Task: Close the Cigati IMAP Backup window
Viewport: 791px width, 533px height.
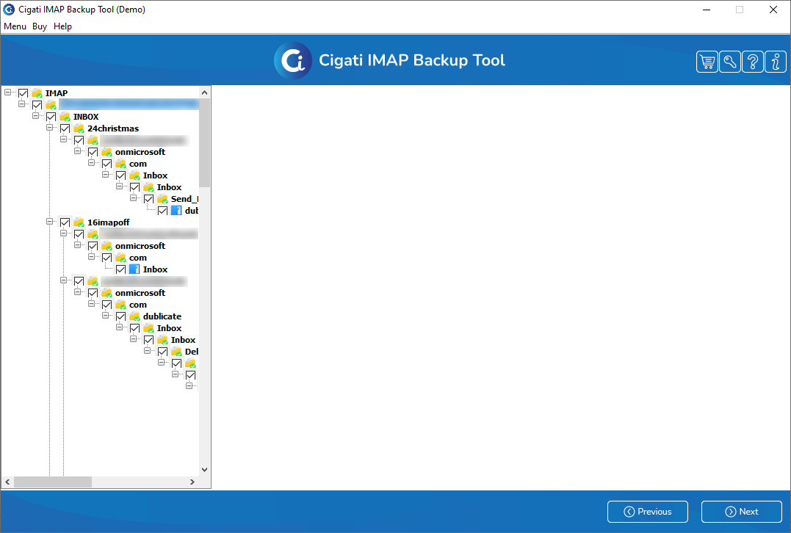Action: point(773,10)
